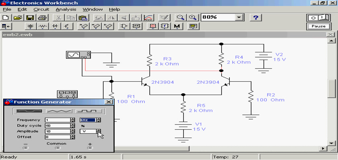Close the ewb2.ewb circuit window
Image resolution: width=338 pixels, height=160 pixels.
pos(330,35)
